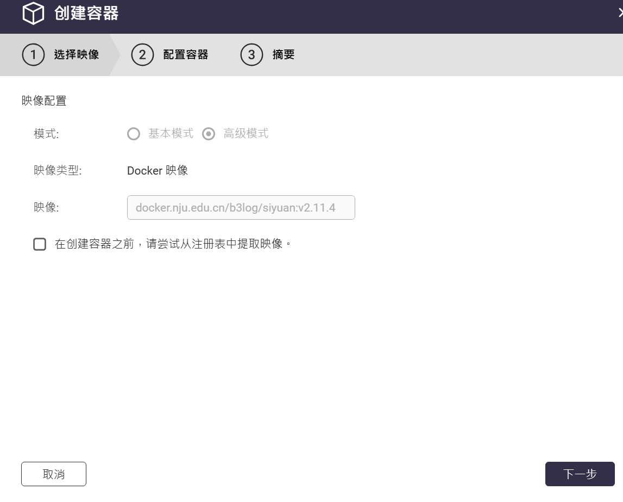The width and height of the screenshot is (623, 502).
Task: Close the 创建容器 dialog
Action: click(x=621, y=13)
